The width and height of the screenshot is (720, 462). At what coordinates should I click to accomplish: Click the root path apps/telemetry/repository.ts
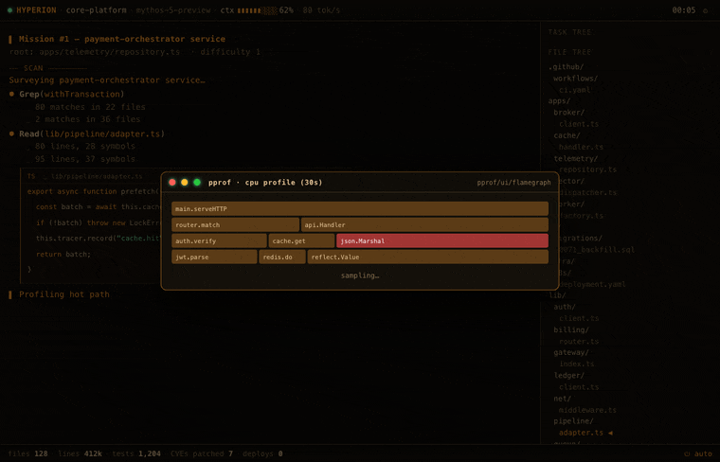click(x=110, y=52)
